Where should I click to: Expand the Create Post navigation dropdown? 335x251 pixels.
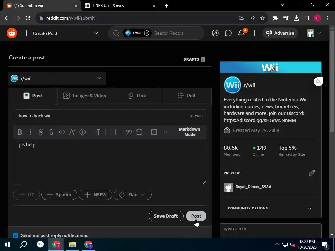coord(96,33)
